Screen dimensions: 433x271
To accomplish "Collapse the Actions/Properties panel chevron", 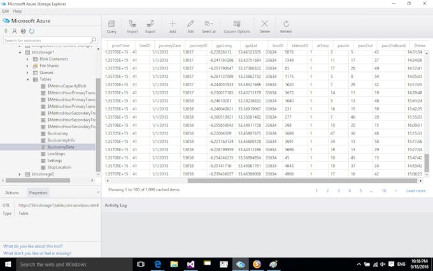I will coord(98,192).
